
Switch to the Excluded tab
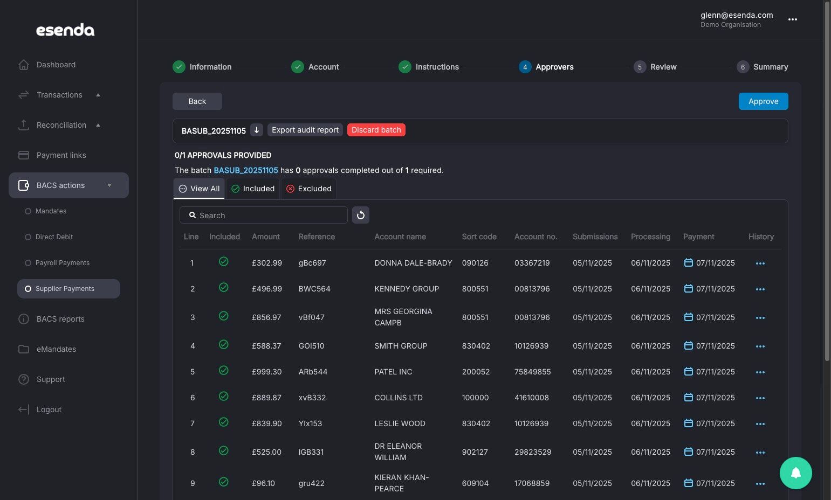coord(309,189)
